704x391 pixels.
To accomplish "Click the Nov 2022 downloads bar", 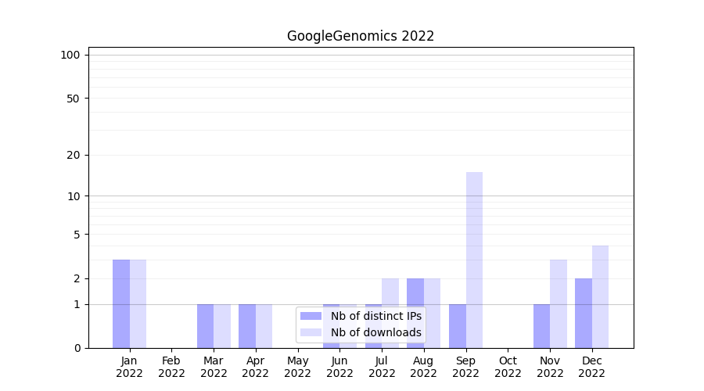I will pyautogui.click(x=558, y=303).
